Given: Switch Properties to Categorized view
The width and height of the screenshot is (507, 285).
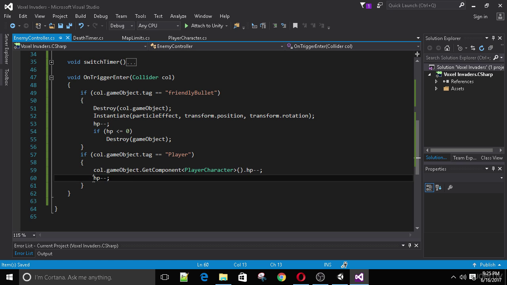Looking at the screenshot, I should point(429,188).
